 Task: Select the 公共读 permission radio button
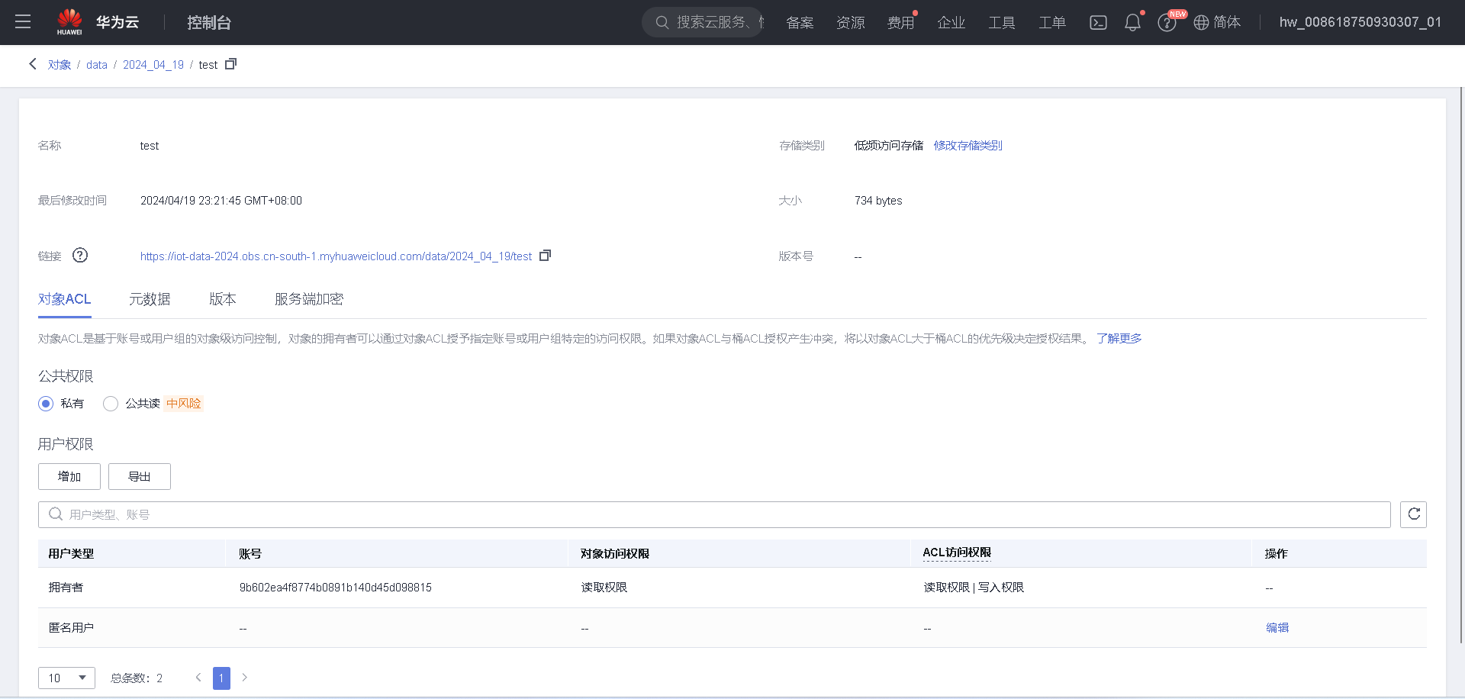(110, 403)
